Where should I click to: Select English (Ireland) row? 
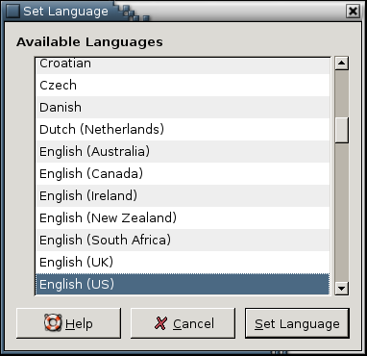(183, 195)
